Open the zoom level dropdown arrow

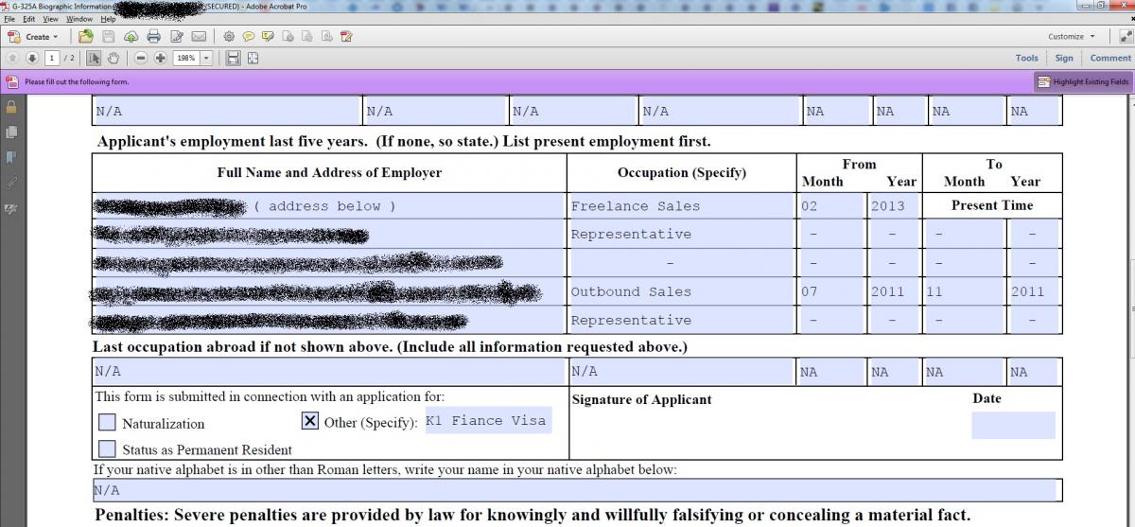click(206, 58)
